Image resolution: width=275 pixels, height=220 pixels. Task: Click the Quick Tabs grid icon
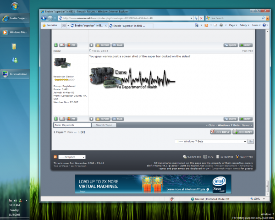coord(64,26)
